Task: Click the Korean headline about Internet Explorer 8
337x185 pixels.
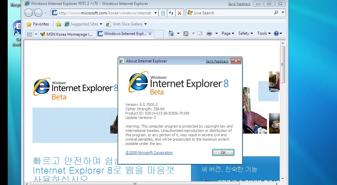Action: [x=104, y=169]
